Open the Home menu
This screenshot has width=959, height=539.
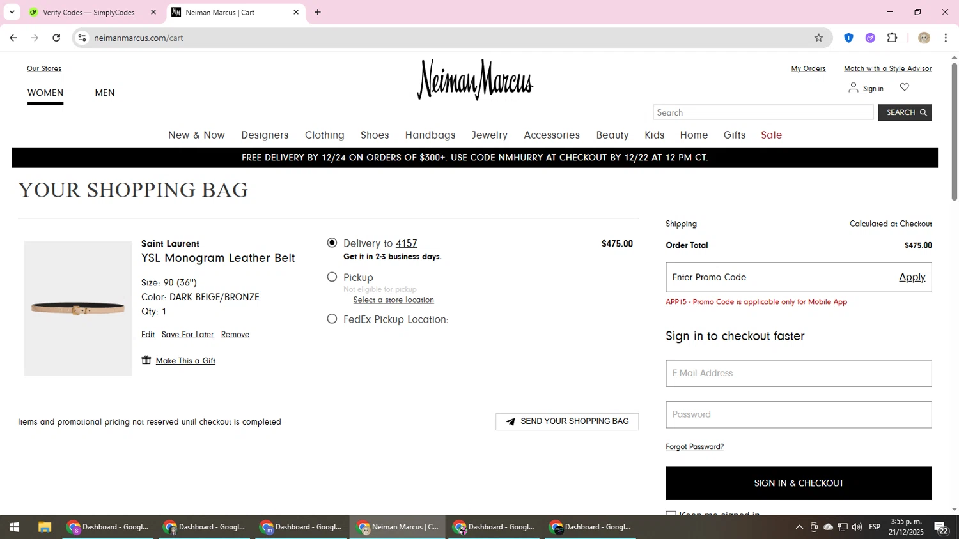pos(694,135)
